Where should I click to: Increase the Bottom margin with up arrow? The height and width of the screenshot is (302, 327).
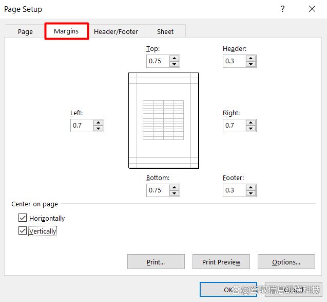pos(175,187)
